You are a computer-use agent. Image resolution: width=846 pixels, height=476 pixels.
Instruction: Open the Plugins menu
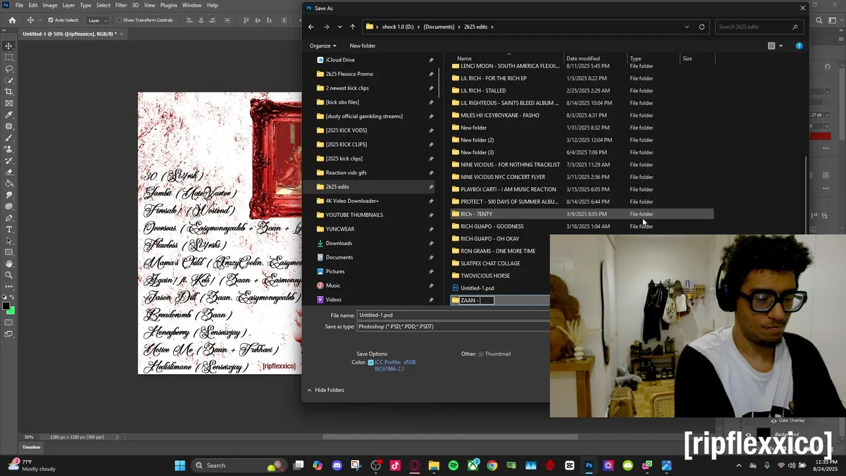click(x=169, y=5)
